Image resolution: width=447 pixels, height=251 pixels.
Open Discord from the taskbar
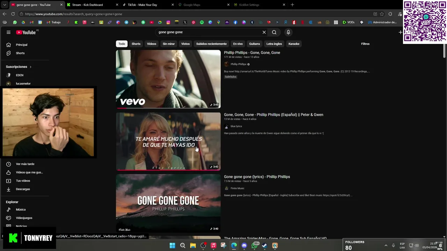[x=244, y=246]
